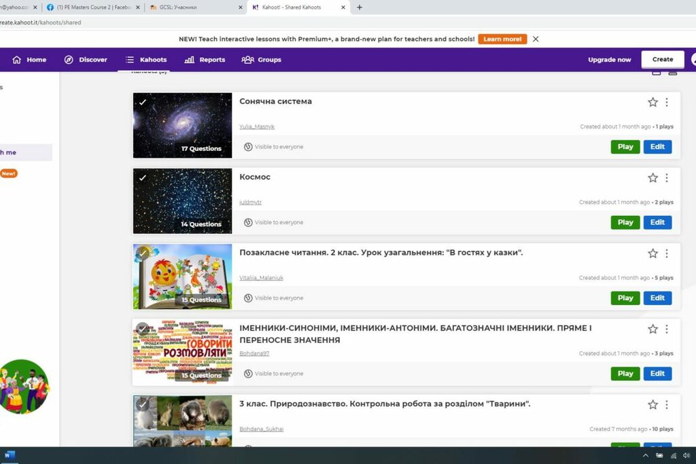Check the Позакласне читання kahoot checkbox
The height and width of the screenshot is (464, 696).
tap(143, 254)
